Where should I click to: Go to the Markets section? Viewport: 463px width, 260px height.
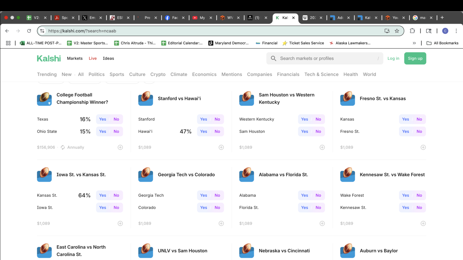pos(75,58)
